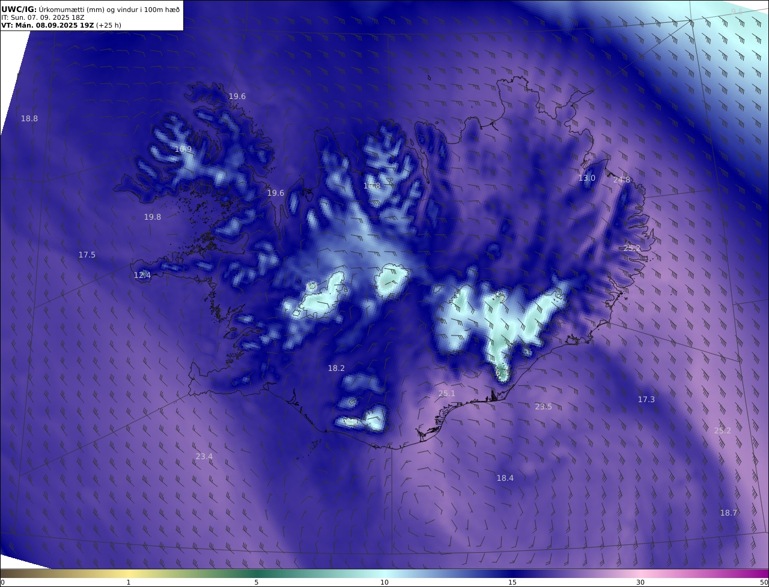The height and width of the screenshot is (587, 769).
Task: Click the 13.0 value label
Action: pos(587,178)
